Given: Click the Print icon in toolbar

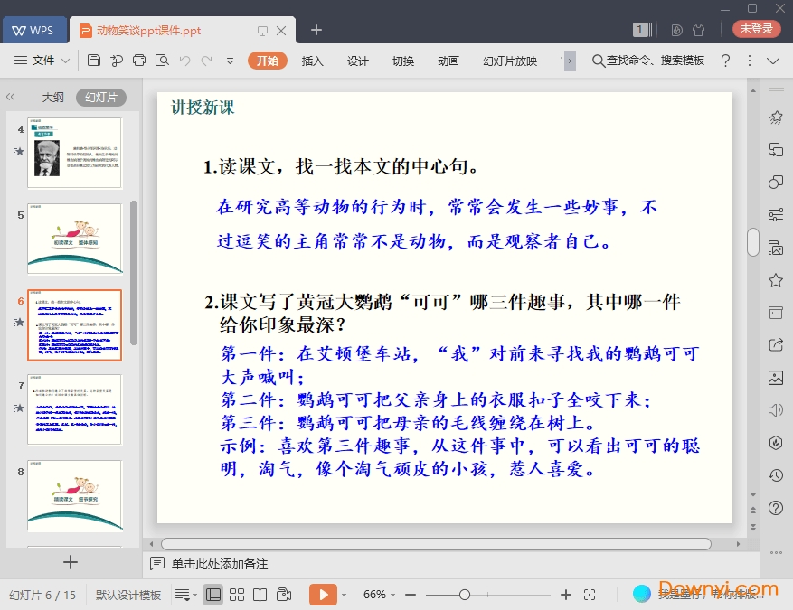Looking at the screenshot, I should [x=139, y=61].
